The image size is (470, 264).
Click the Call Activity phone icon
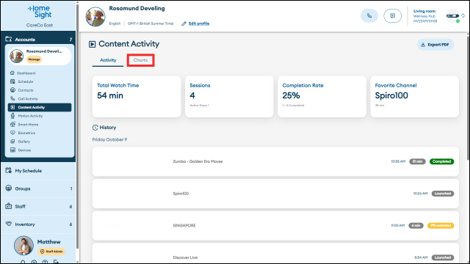click(x=12, y=98)
